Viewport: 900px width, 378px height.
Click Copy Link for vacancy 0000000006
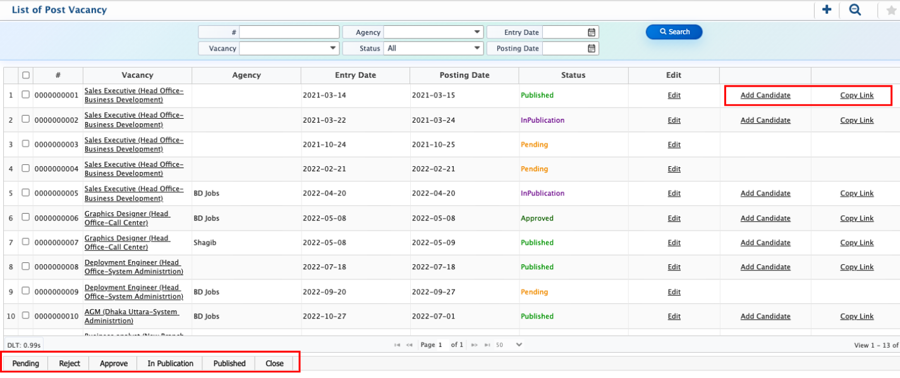[856, 218]
